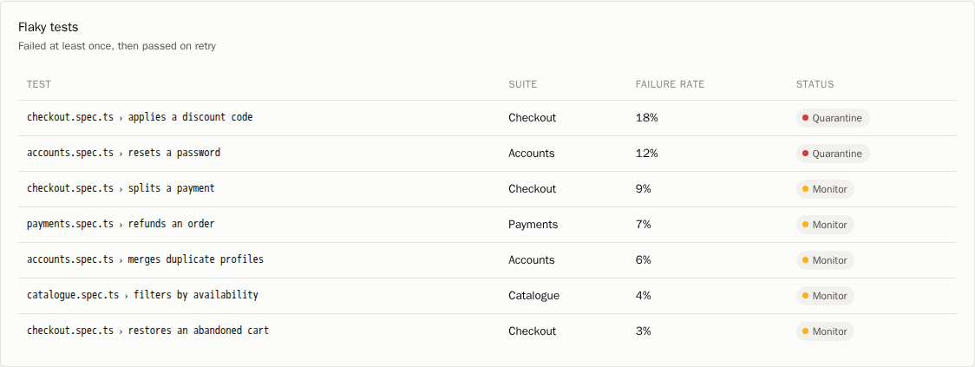Click the Quarantine badge for discount code test
Screen dimensions: 975x367
(833, 118)
